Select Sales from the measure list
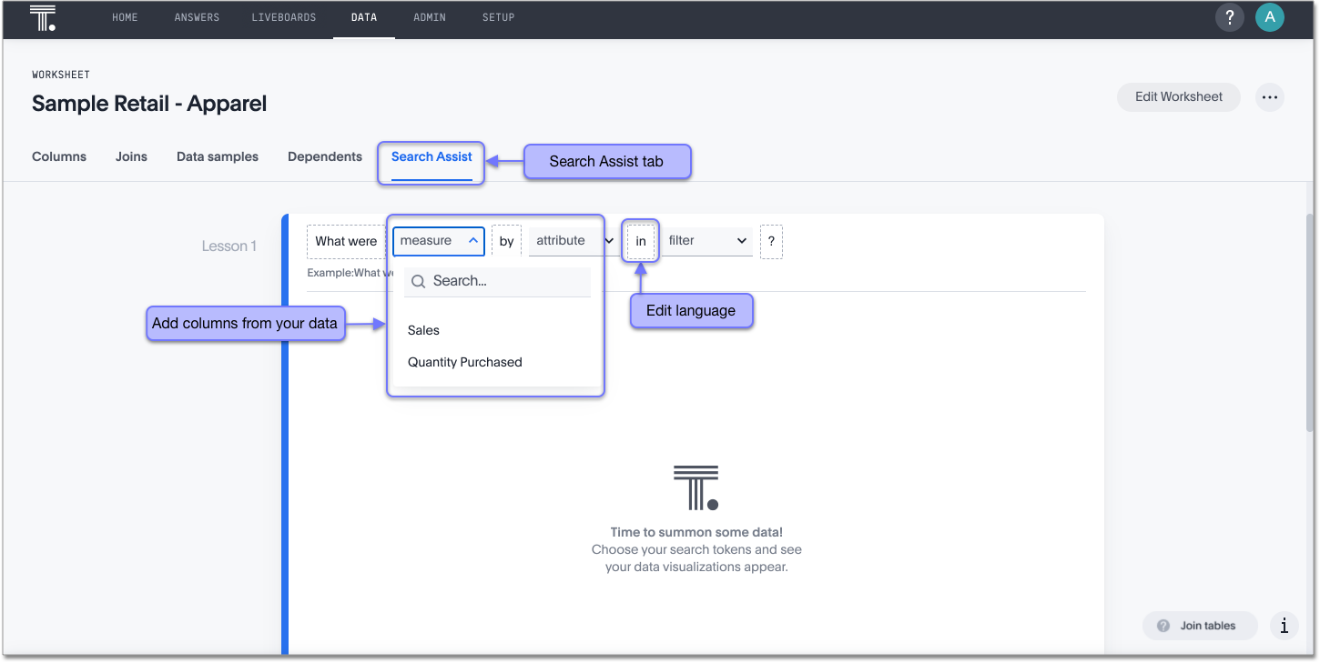 point(424,330)
